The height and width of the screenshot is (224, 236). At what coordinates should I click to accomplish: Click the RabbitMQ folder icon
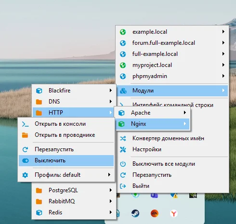[x=39, y=201]
